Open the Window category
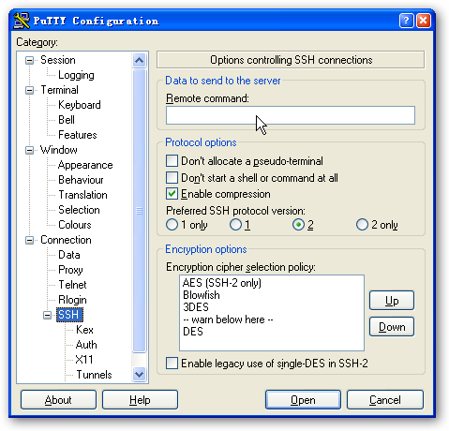The image size is (449, 431). coord(59,150)
